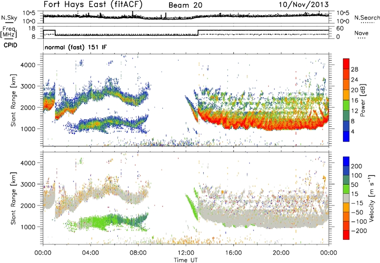Click the 'normal (fast) 151 IF' text
Image resolution: width=380 pixels, height=263 pixels.
pos(76,47)
